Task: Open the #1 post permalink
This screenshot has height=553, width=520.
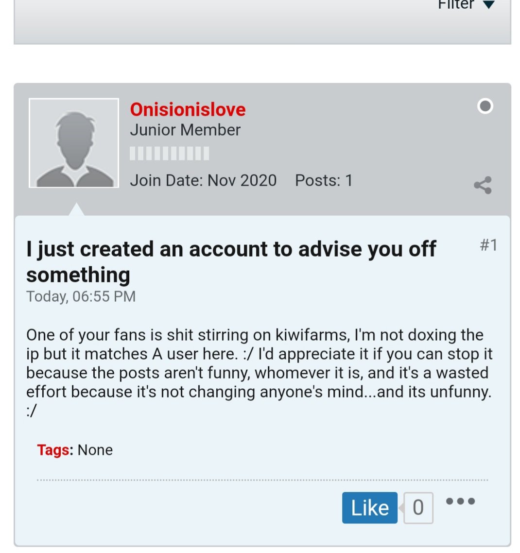Action: pos(488,244)
